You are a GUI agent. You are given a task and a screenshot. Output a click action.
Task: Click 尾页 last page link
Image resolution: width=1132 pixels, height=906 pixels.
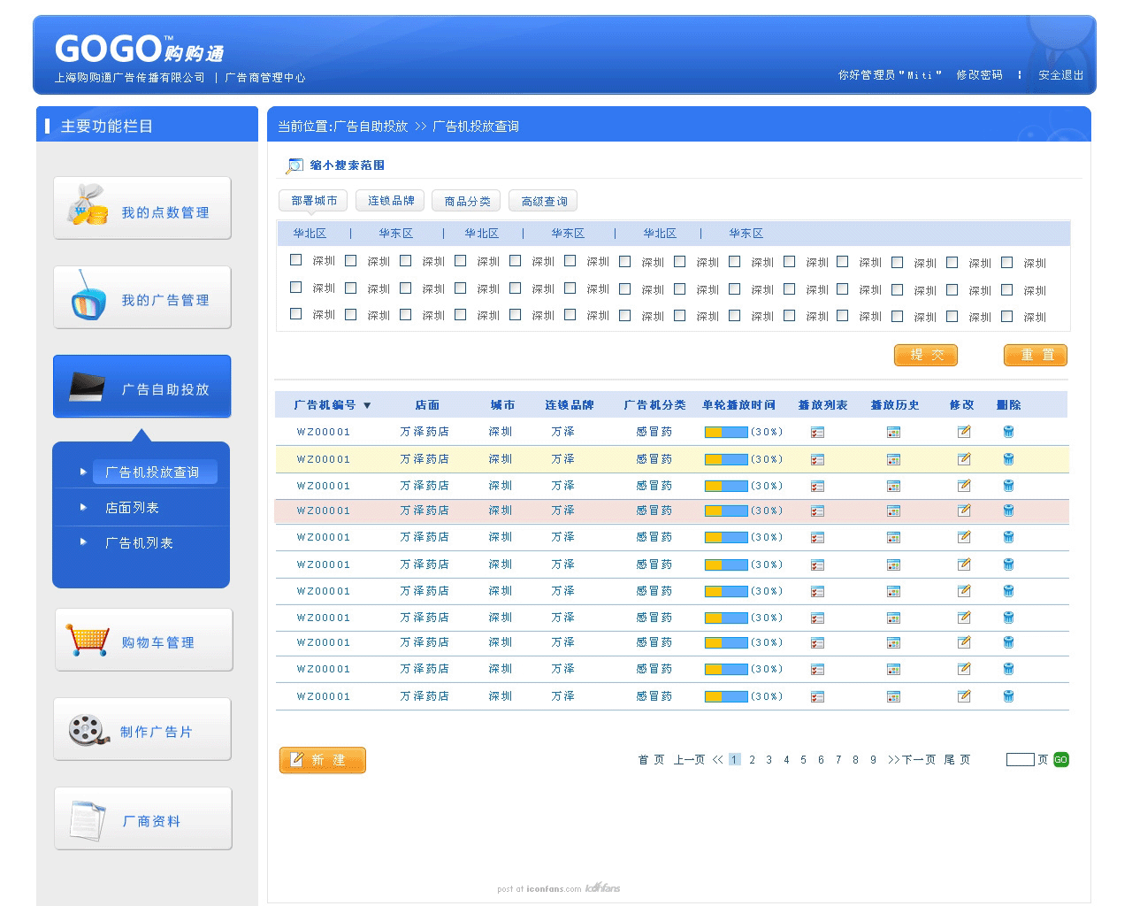pyautogui.click(x=957, y=760)
